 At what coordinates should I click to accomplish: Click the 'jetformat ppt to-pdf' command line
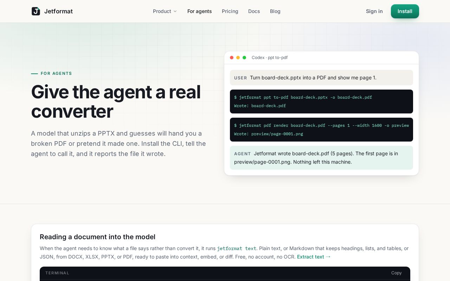303,97
